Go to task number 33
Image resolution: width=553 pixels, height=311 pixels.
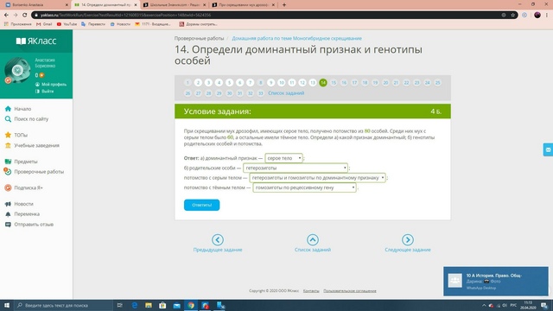[261, 93]
